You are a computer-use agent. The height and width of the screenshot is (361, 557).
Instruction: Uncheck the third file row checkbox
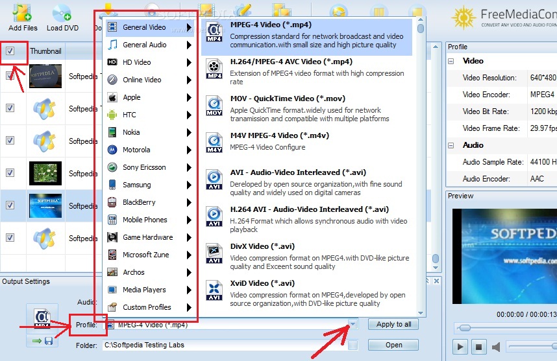click(x=10, y=140)
